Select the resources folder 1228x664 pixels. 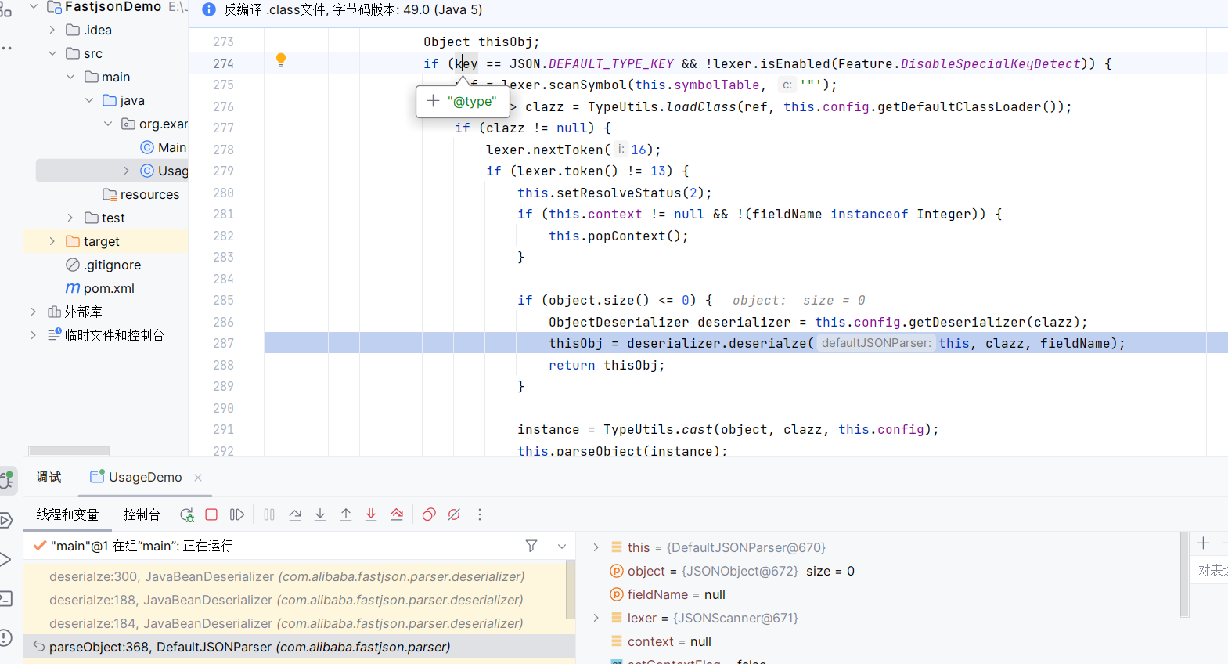(141, 194)
